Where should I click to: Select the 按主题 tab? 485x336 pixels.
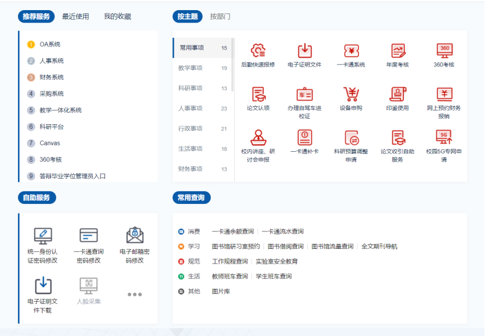[x=187, y=16]
